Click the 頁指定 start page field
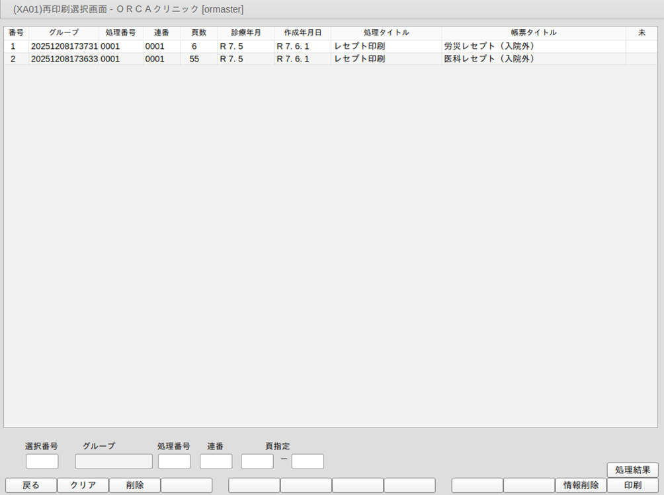The width and height of the screenshot is (664, 495). click(257, 461)
